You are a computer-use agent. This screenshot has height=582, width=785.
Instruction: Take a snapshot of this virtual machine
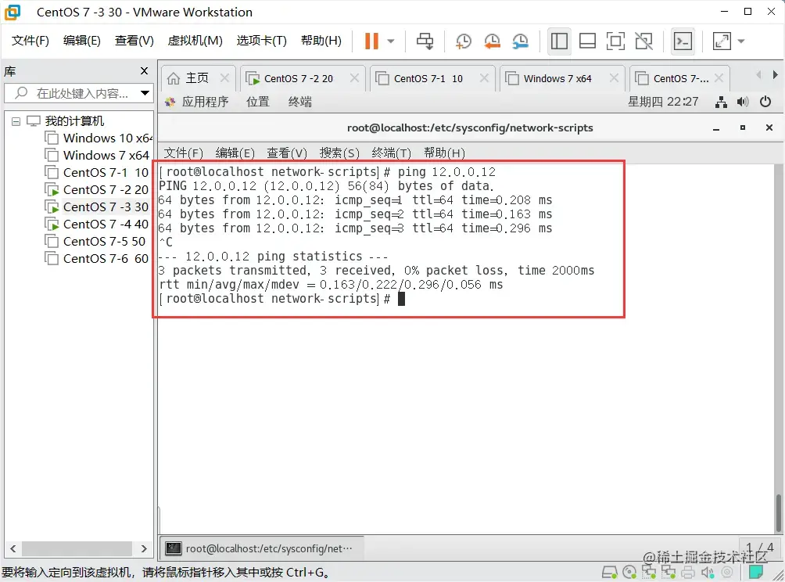(463, 41)
